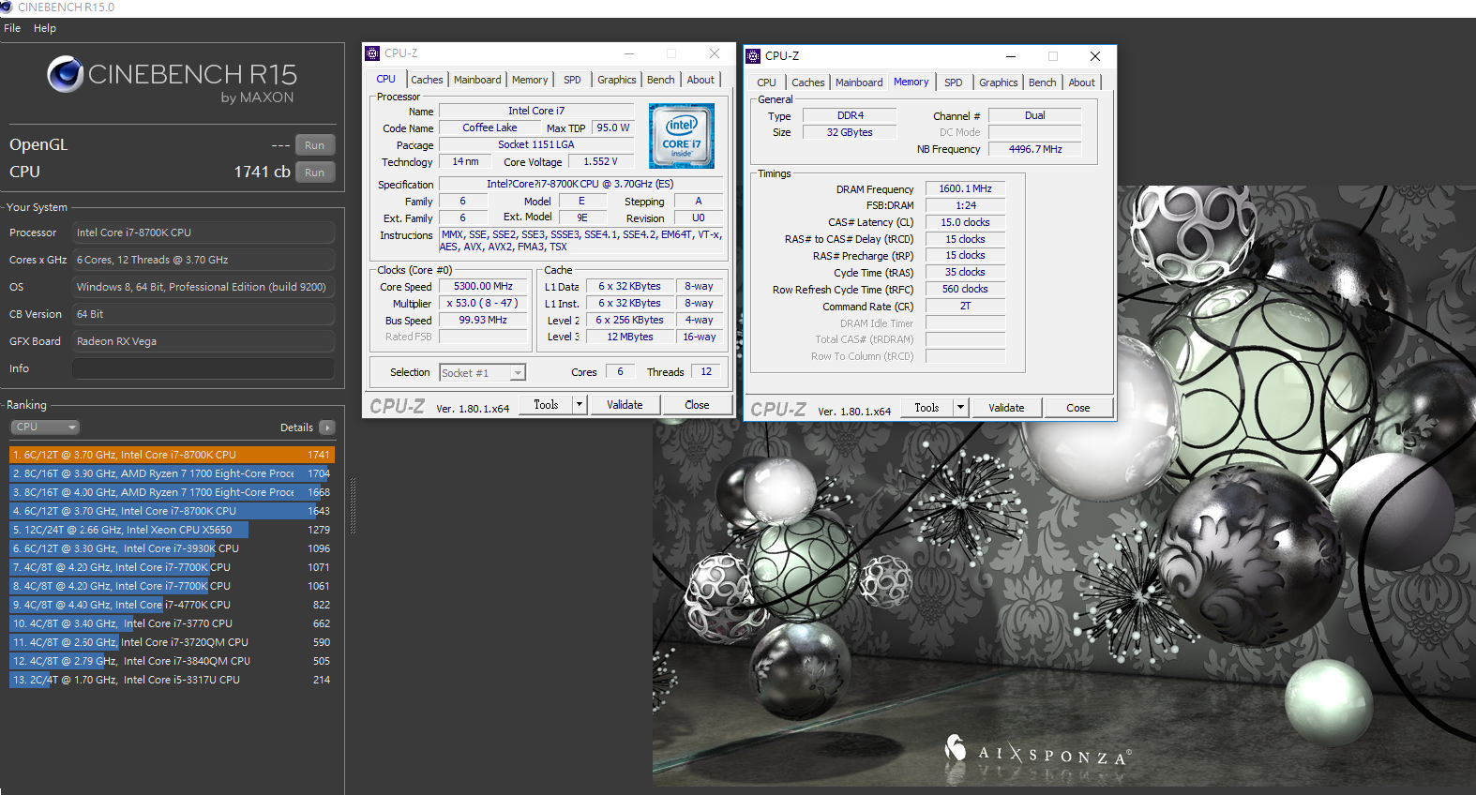Select ranking row 1 i7-8700K score 1741

point(172,455)
